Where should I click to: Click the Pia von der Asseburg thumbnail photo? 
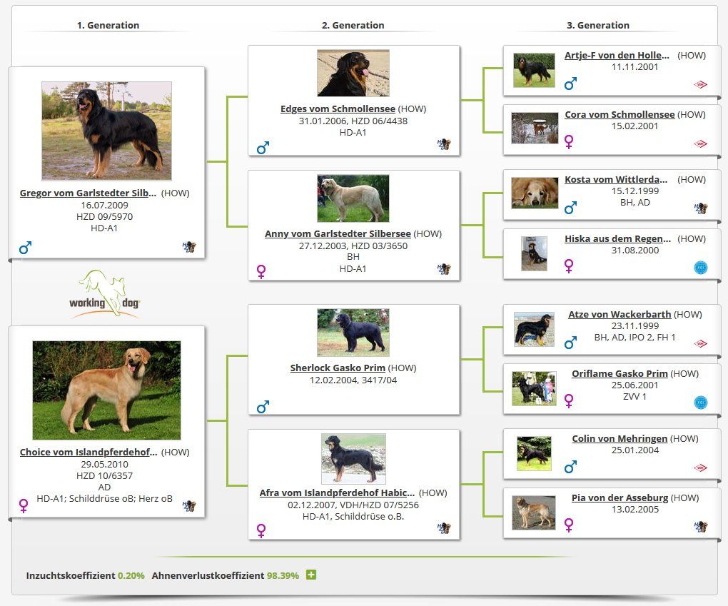point(534,512)
